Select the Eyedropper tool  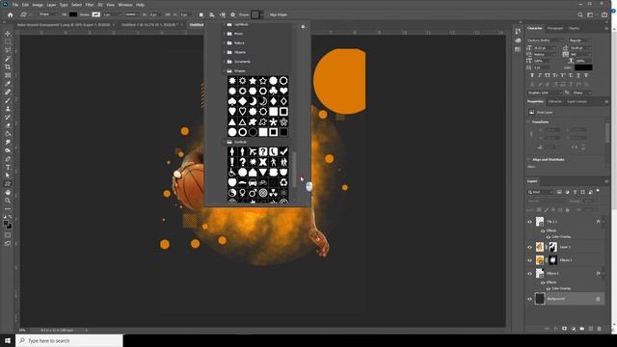click(x=8, y=84)
